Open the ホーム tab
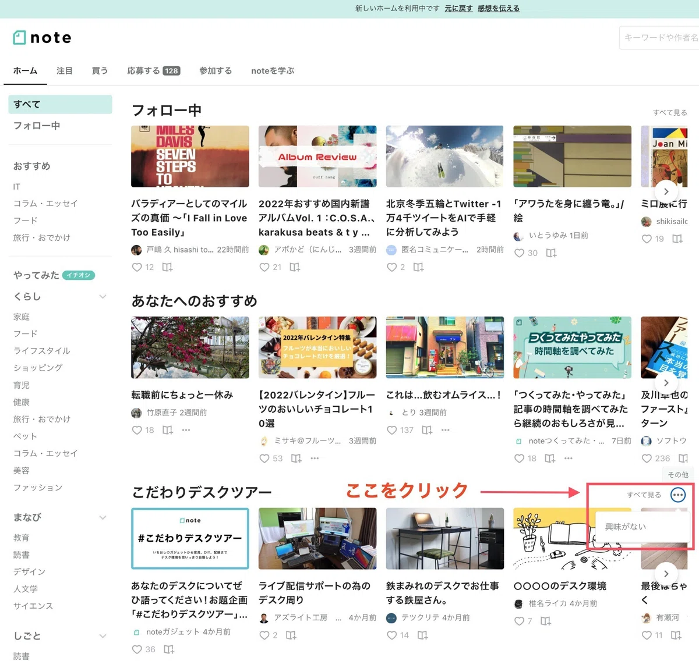 coord(25,71)
